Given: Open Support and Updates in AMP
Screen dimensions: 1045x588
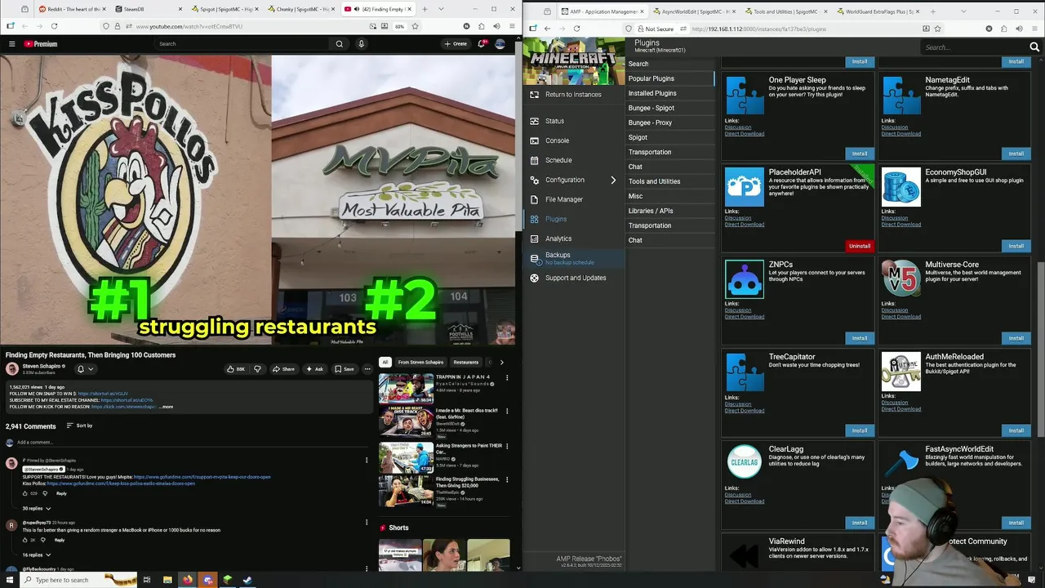Looking at the screenshot, I should tap(575, 278).
